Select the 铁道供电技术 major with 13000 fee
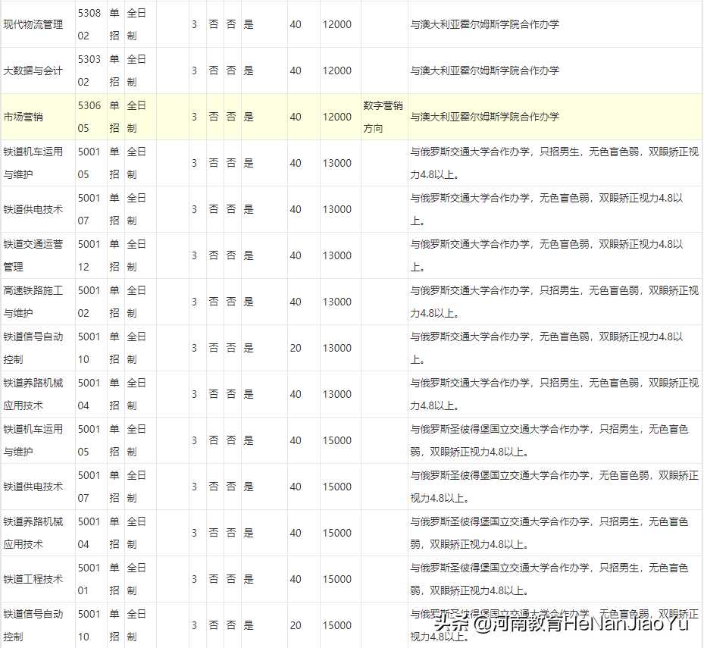Screen dimensions: 704x648 click(33, 208)
